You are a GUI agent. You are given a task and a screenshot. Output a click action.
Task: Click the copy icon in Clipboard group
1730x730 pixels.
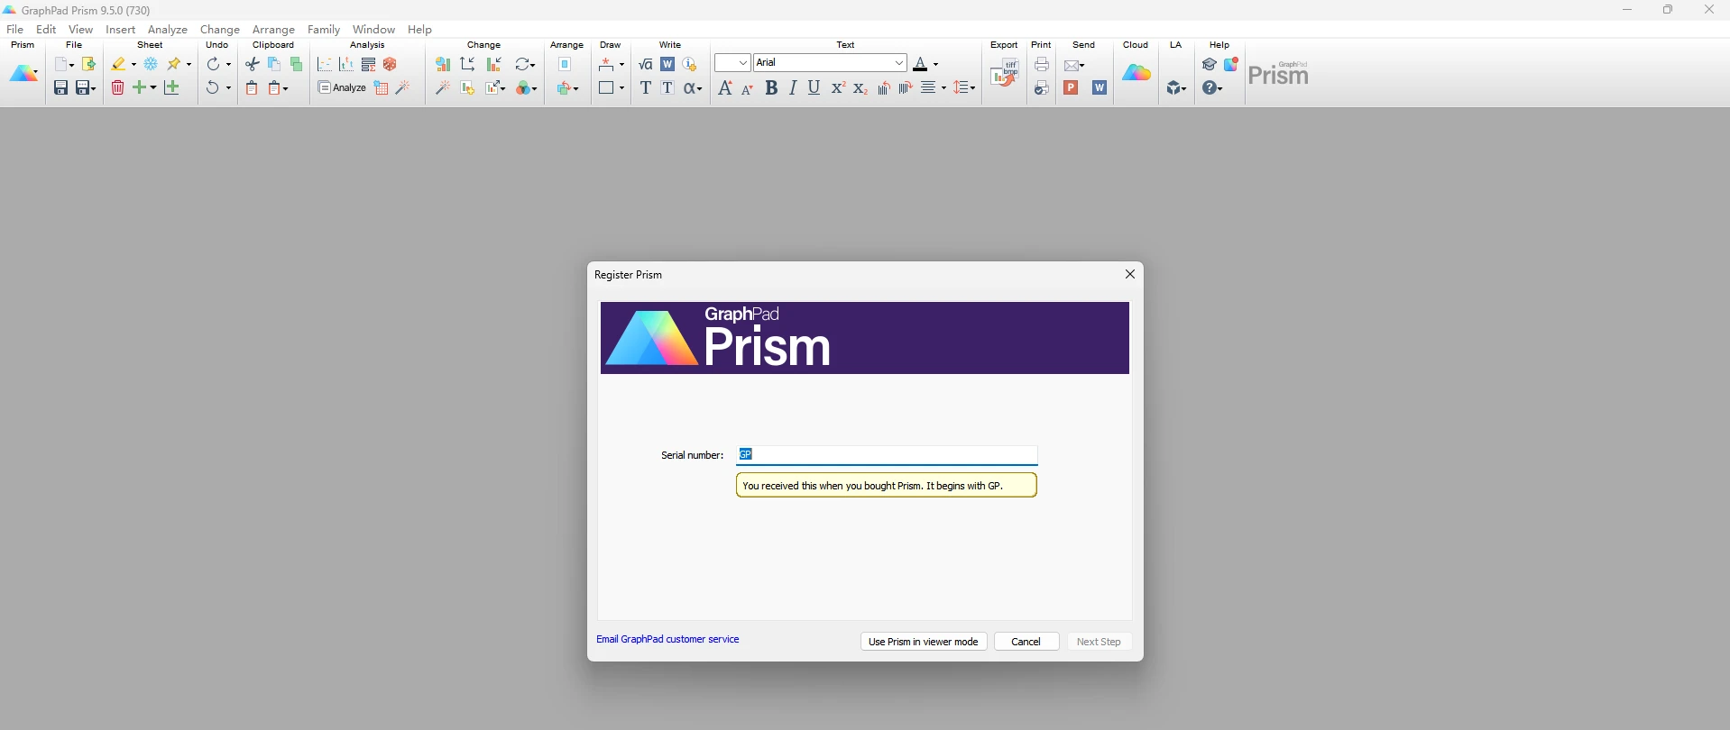pos(274,64)
